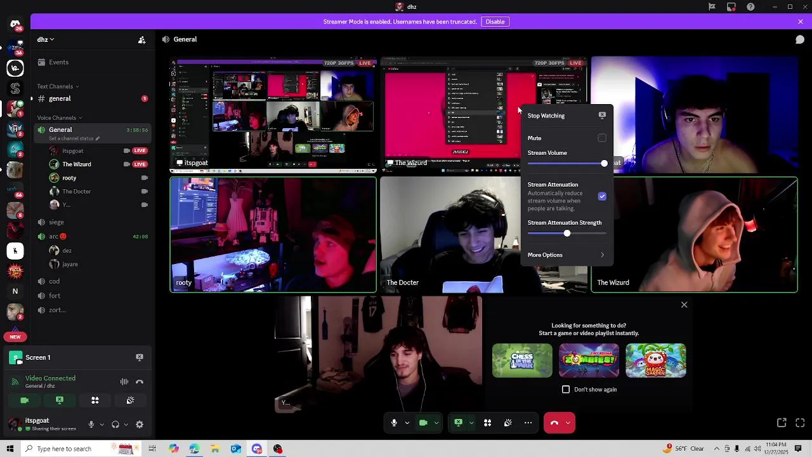Mute microphone in the user panel
Screen dimensions: 812x457
pyautogui.click(x=91, y=425)
